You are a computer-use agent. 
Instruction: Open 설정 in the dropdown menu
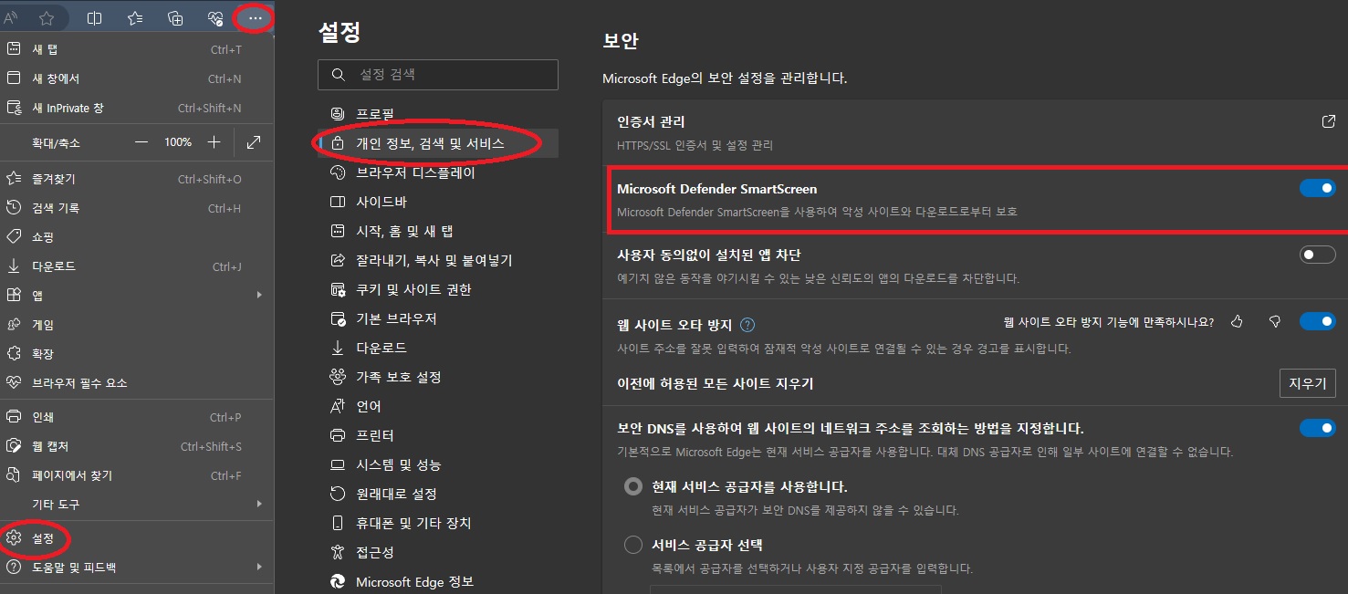137,538
